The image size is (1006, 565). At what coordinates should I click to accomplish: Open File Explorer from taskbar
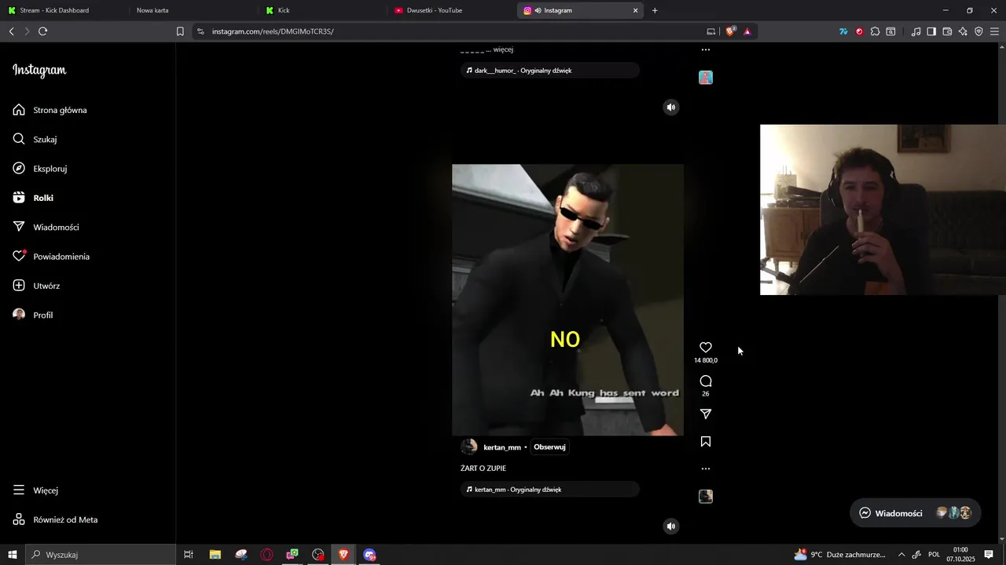point(215,555)
